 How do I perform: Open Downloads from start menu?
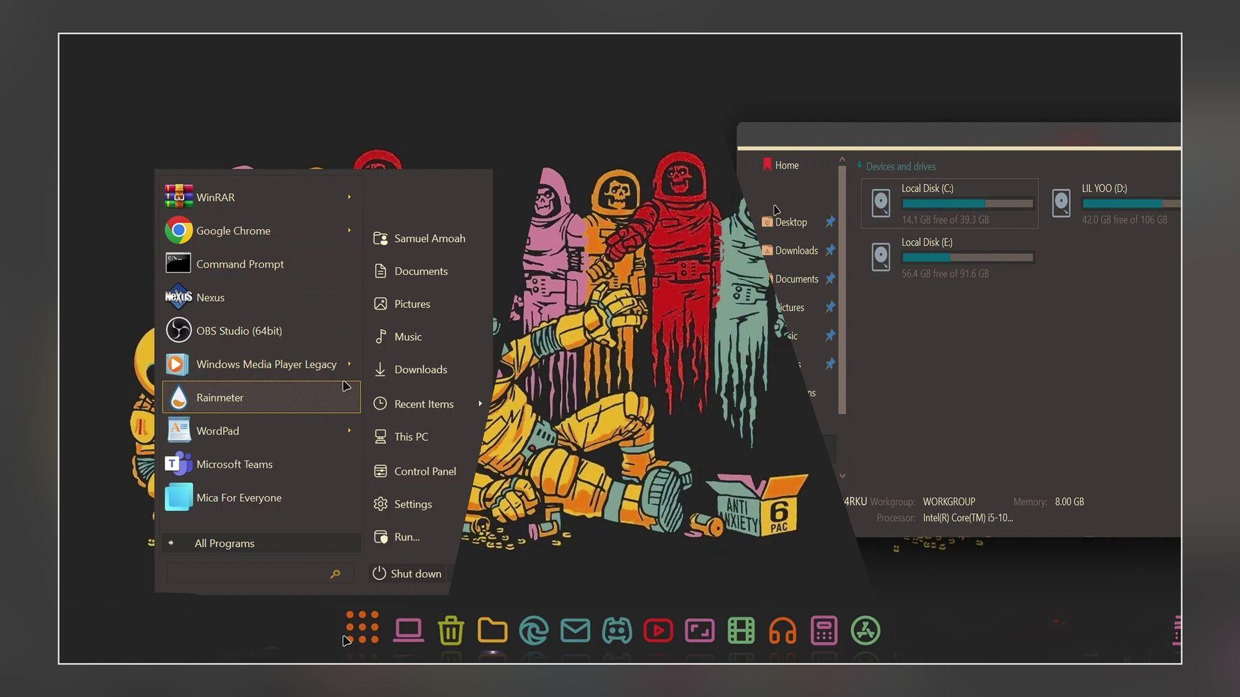[410, 370]
